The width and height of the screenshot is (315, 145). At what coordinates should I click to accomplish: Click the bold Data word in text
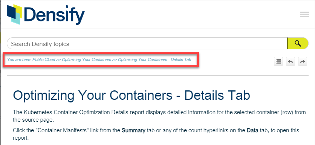click(252, 131)
